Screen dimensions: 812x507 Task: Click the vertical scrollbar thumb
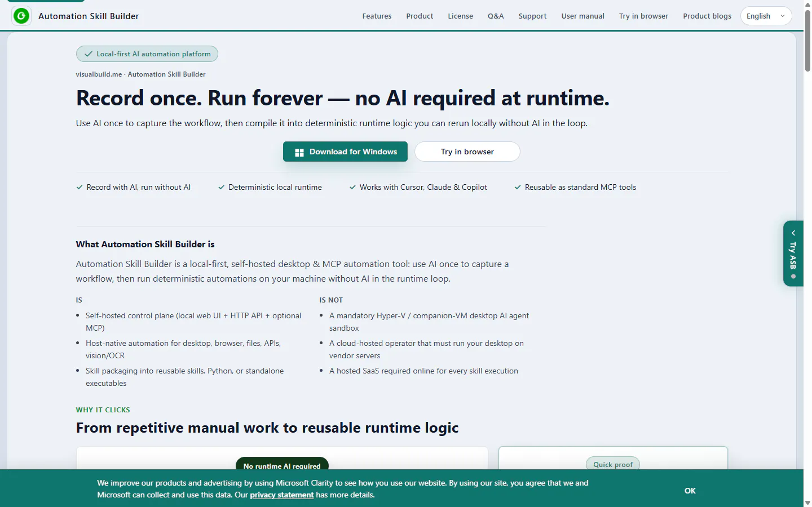pos(807,41)
